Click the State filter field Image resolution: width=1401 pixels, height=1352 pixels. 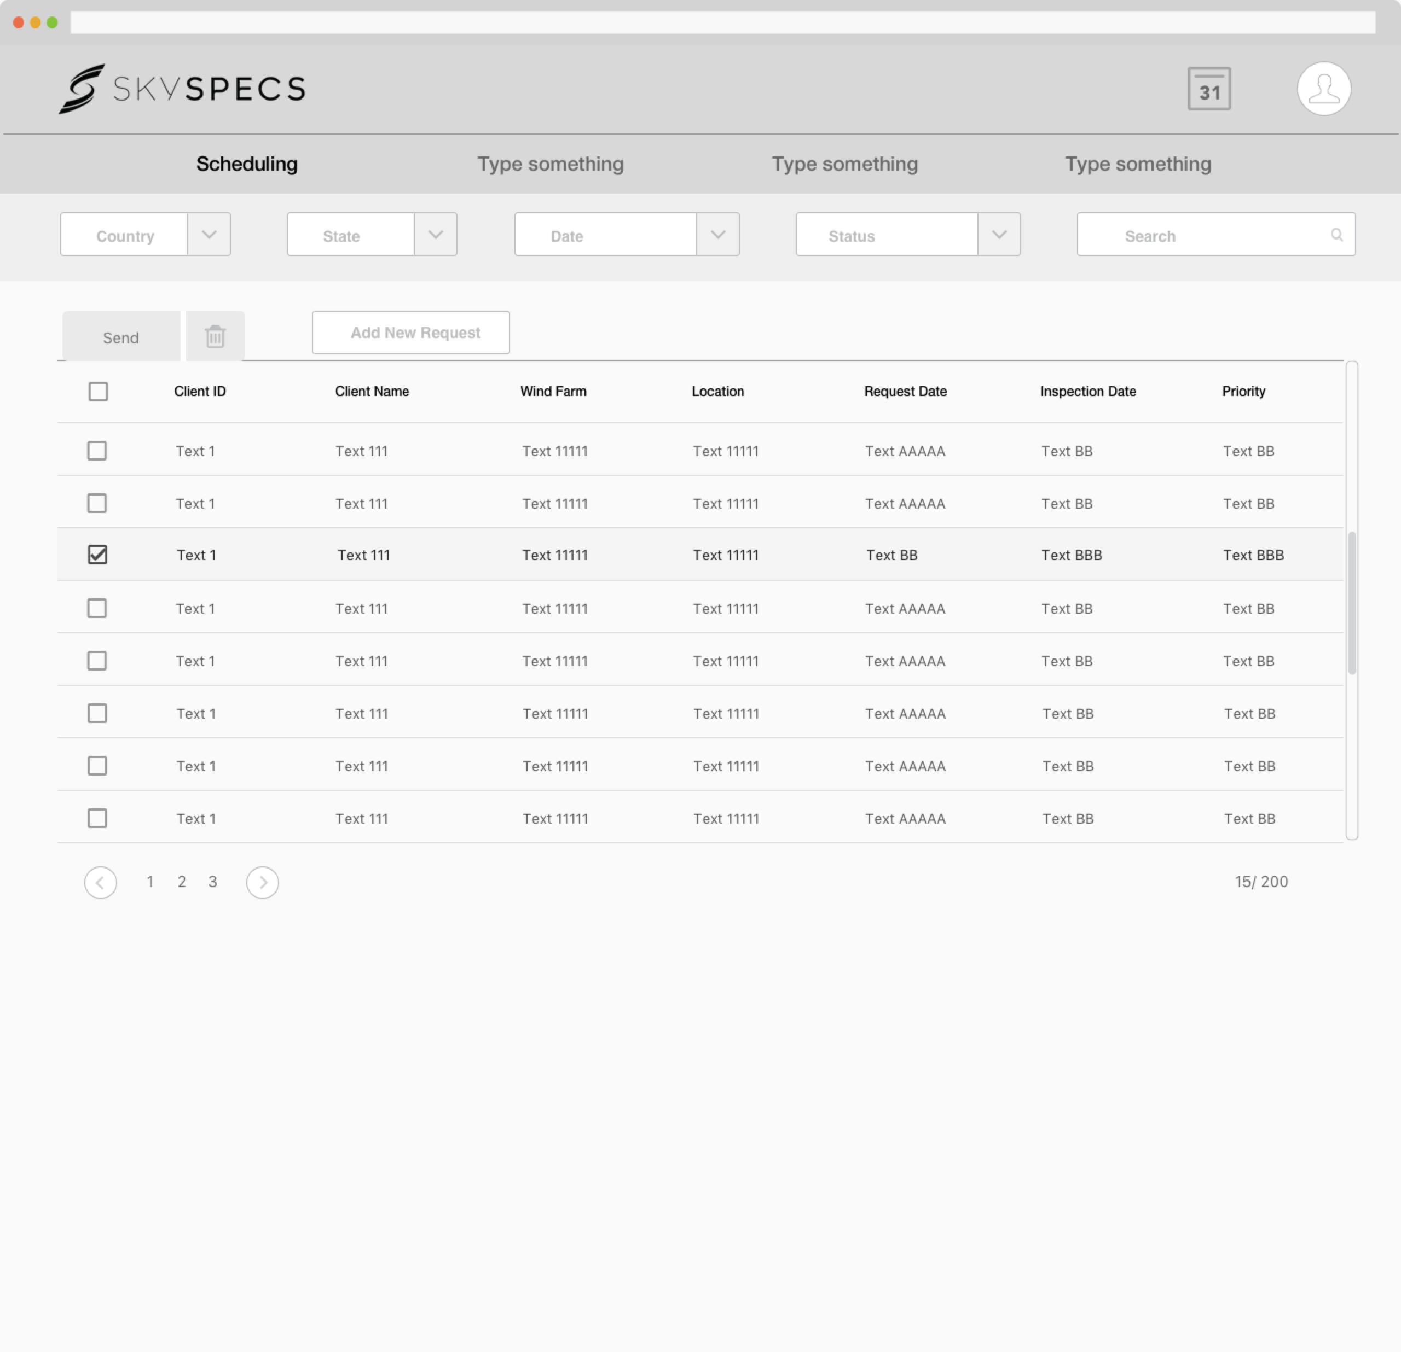pyautogui.click(x=350, y=234)
